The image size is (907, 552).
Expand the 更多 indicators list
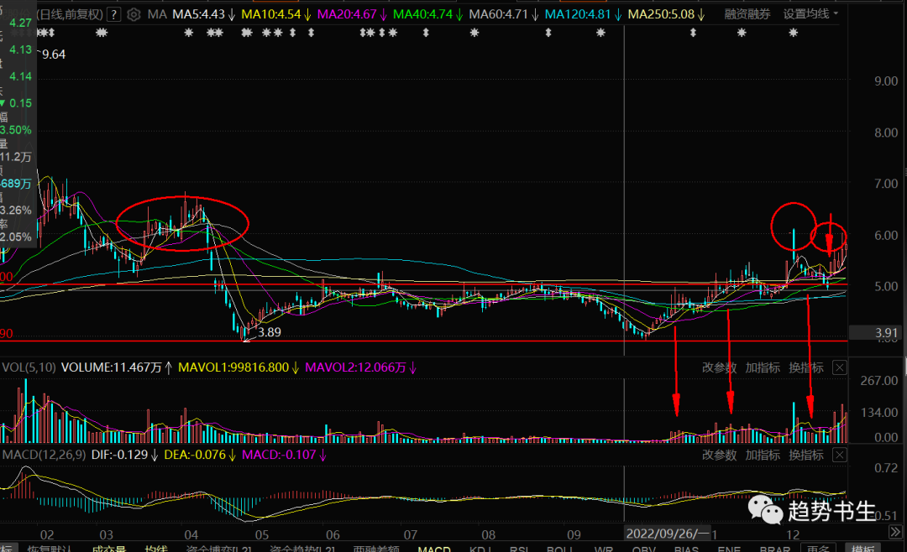[815, 549]
